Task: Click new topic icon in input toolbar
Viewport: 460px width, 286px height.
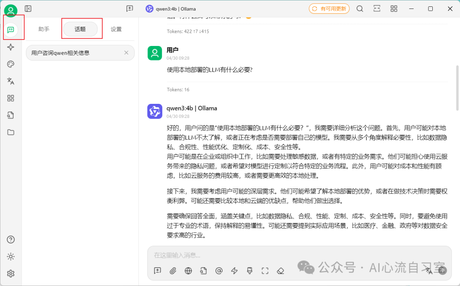Action: coord(158,271)
